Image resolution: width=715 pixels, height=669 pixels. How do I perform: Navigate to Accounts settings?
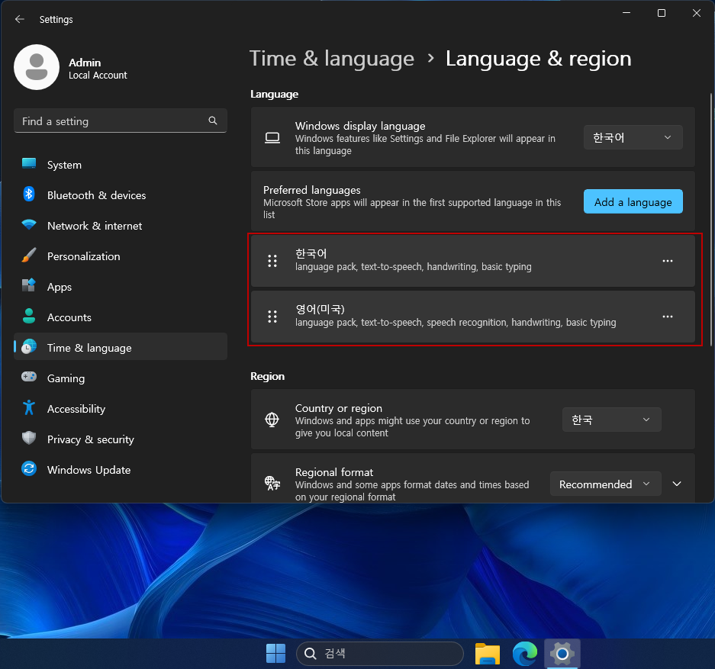click(x=121, y=317)
